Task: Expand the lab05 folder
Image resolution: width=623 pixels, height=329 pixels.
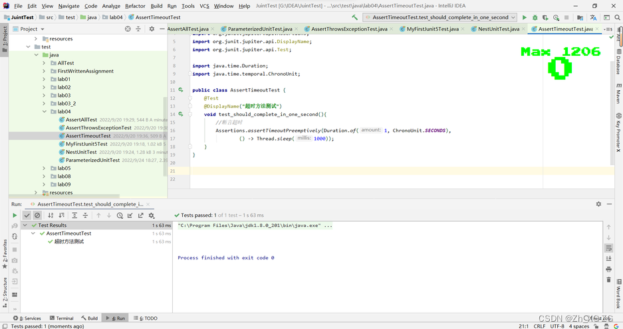Action: [x=44, y=168]
